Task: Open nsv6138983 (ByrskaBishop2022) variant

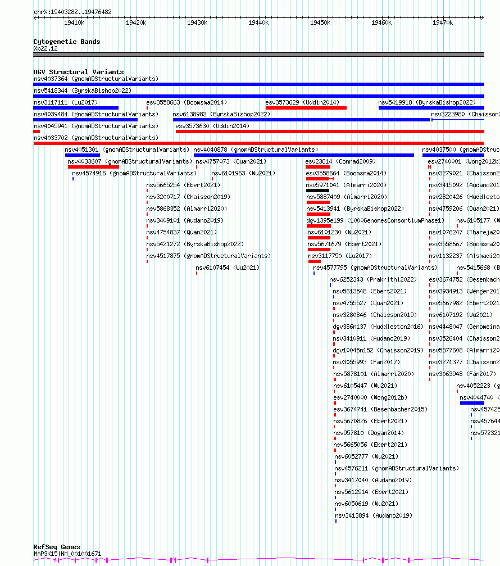Action: tap(221, 114)
